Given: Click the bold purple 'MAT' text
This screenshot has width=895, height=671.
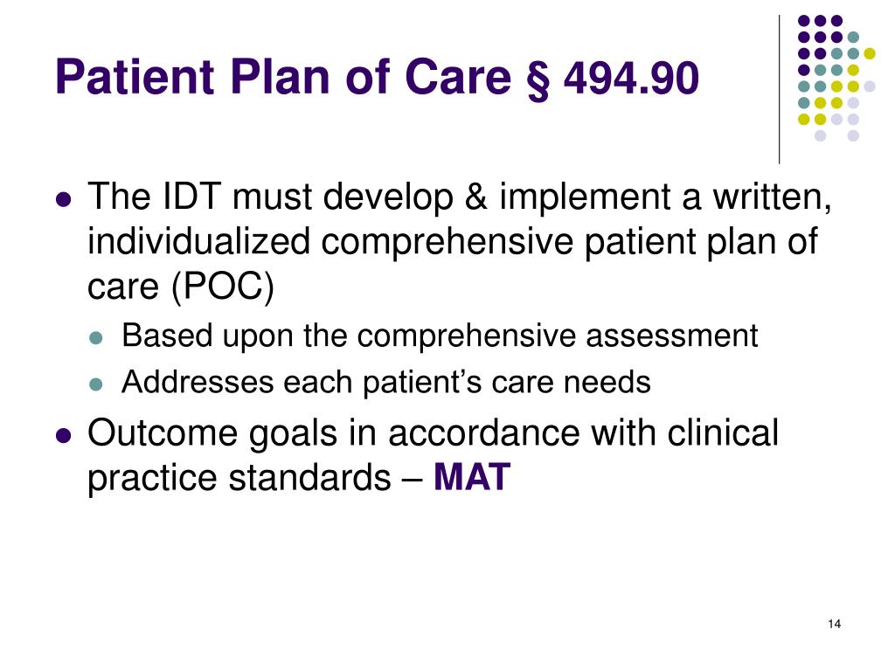Looking at the screenshot, I should click(x=471, y=478).
